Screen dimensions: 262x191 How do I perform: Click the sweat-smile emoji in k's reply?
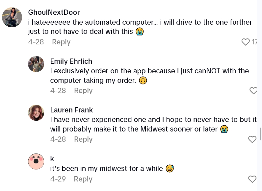170,169
